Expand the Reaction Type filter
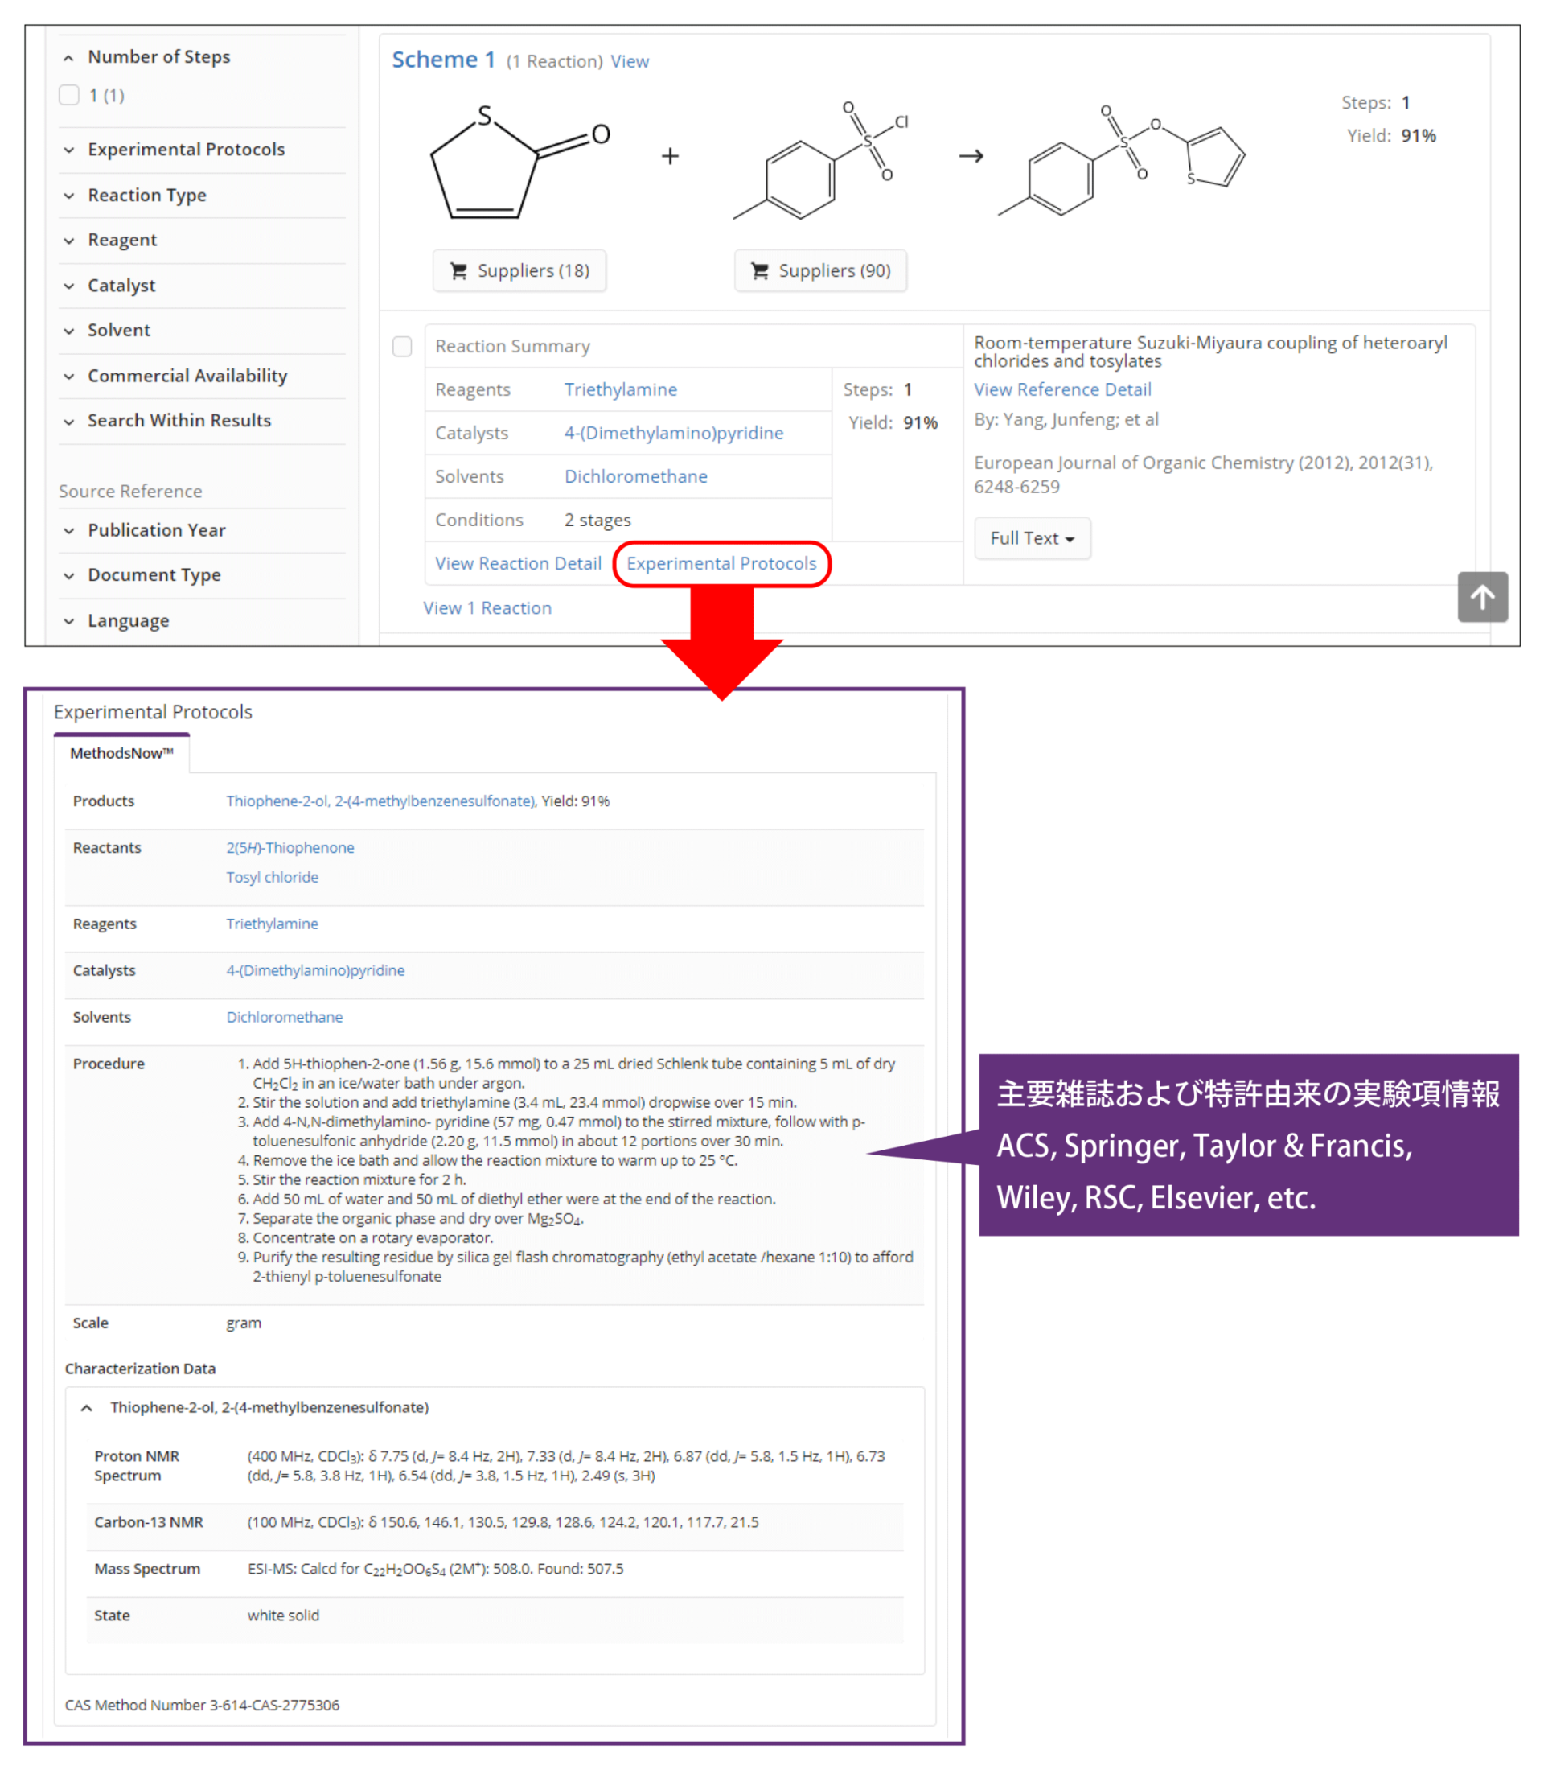1544x1770 pixels. (x=69, y=196)
